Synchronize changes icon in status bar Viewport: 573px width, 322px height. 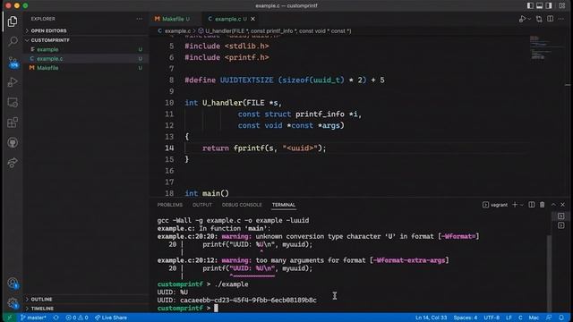point(56,318)
